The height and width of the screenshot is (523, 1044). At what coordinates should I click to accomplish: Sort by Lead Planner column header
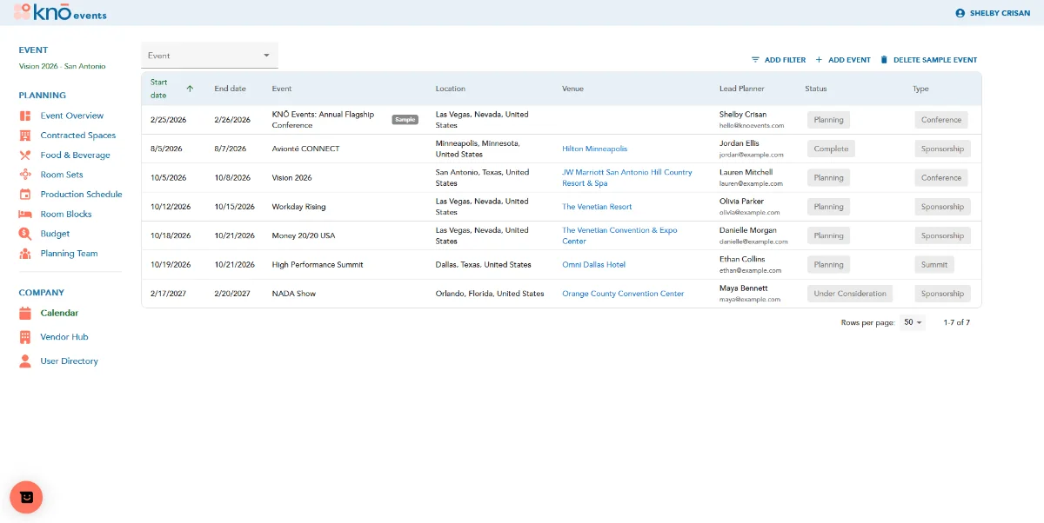click(x=742, y=89)
